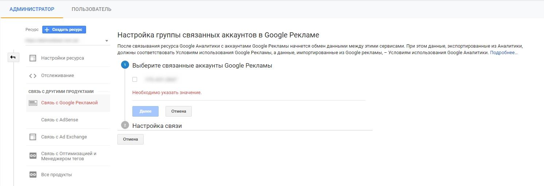Click step 1 blue circle indicator
This screenshot has width=544, height=186.
[x=125, y=65]
